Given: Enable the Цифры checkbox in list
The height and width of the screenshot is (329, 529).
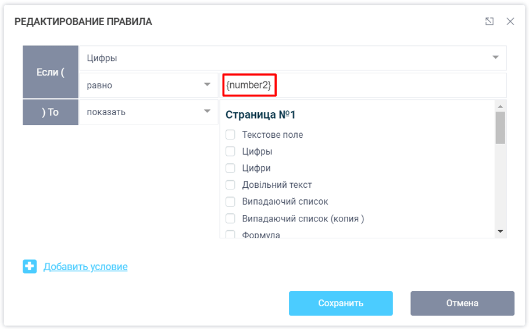Looking at the screenshot, I should pos(230,152).
